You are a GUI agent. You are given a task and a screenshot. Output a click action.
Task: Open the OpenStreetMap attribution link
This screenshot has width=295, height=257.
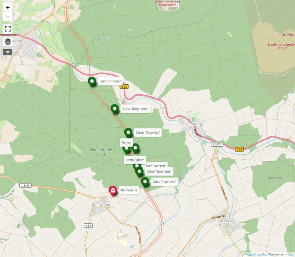tap(257, 255)
